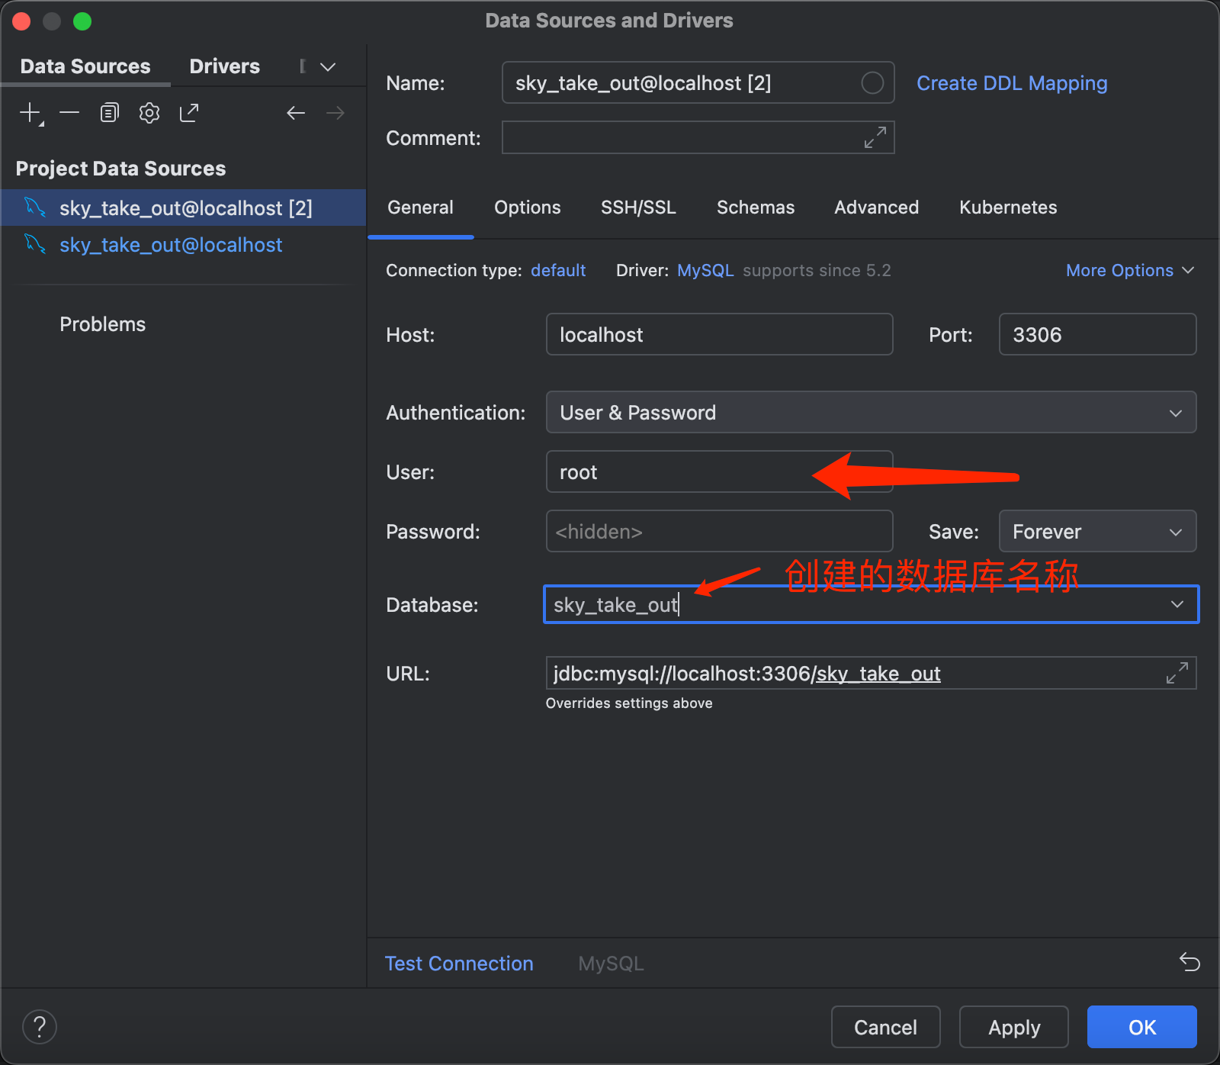
Task: Open the help question mark button
Action: (40, 1027)
